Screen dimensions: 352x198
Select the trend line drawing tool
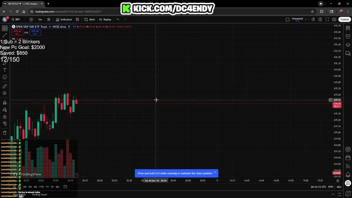5,35
